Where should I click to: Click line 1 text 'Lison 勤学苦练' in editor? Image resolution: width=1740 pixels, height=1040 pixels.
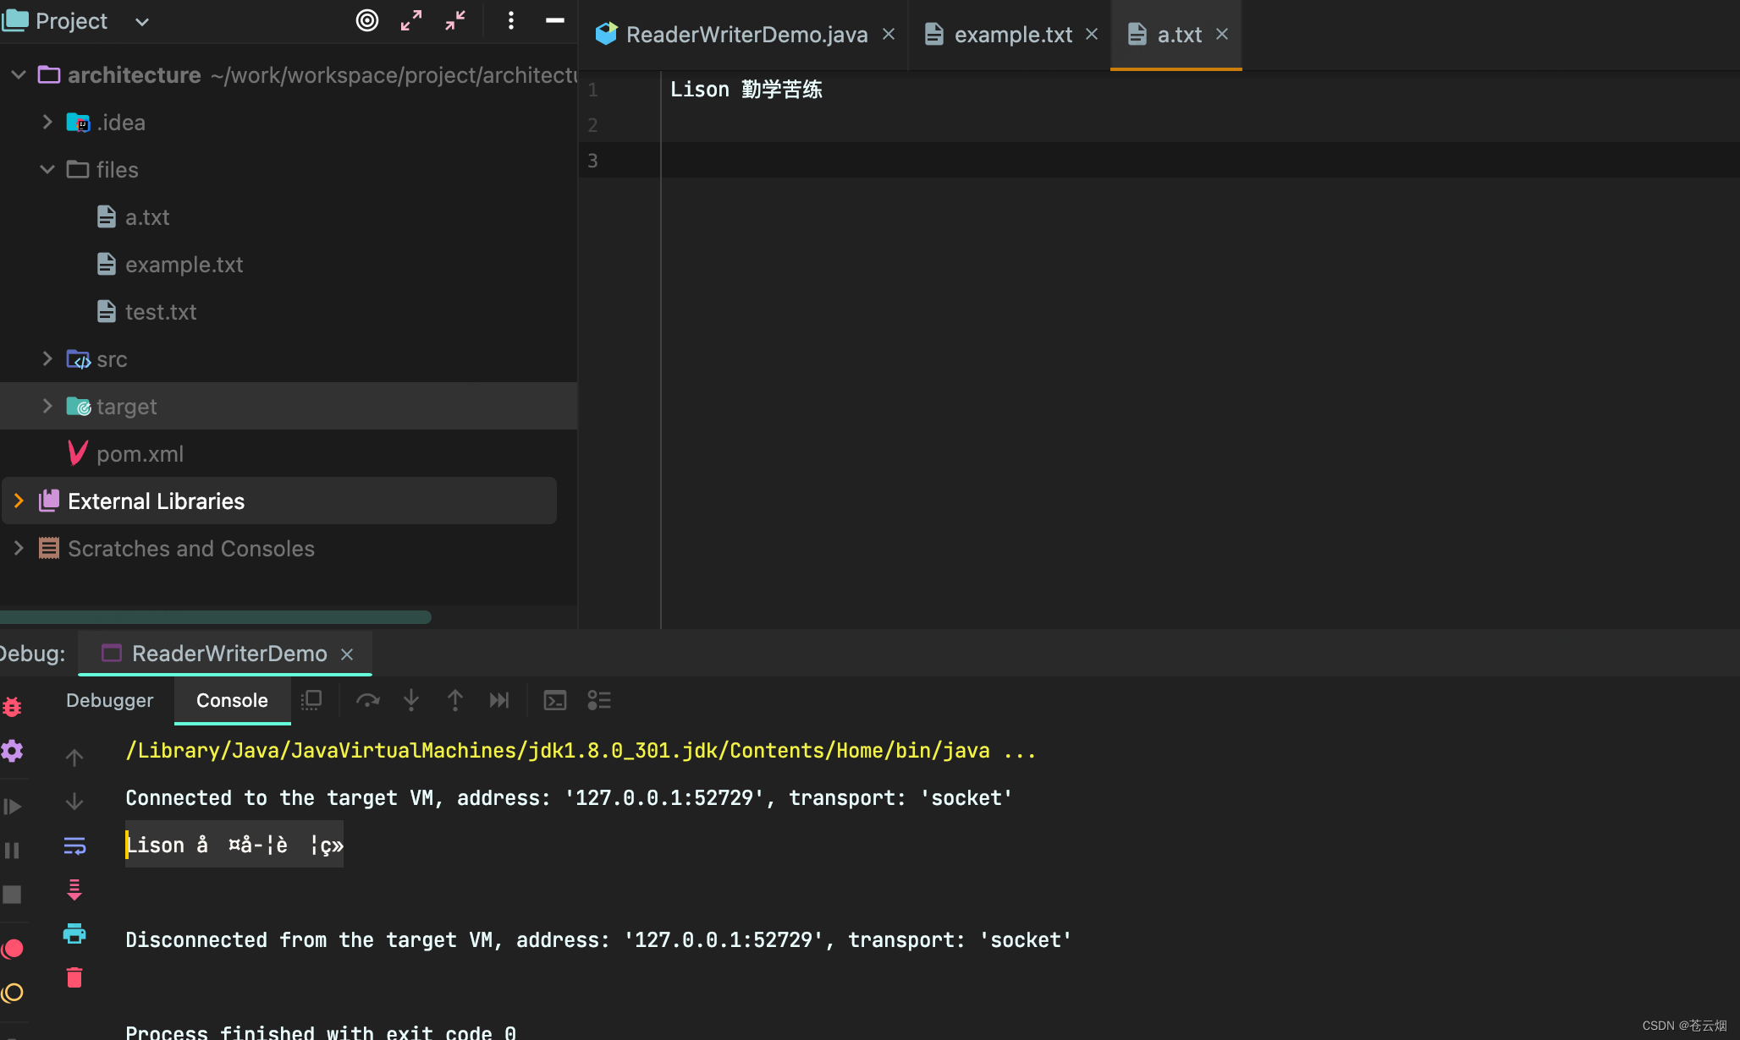pos(746,90)
